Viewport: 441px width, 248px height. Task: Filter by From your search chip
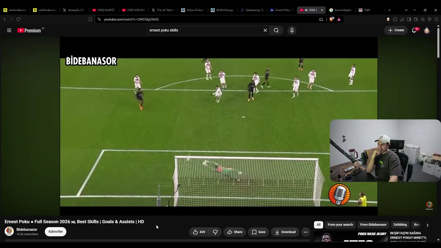coord(340,225)
